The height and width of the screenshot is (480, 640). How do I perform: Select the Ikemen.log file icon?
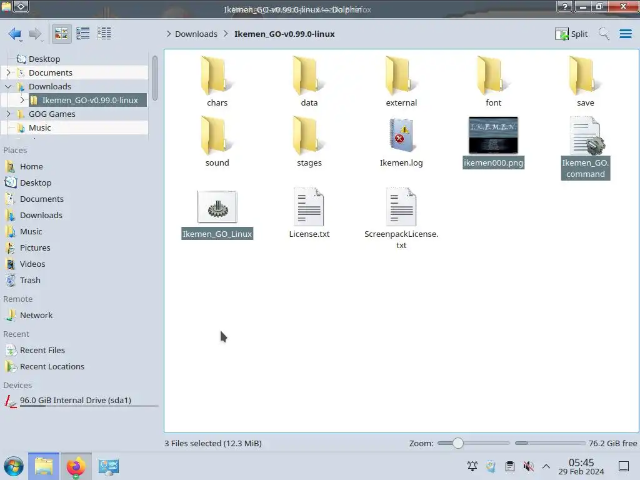pos(401,136)
